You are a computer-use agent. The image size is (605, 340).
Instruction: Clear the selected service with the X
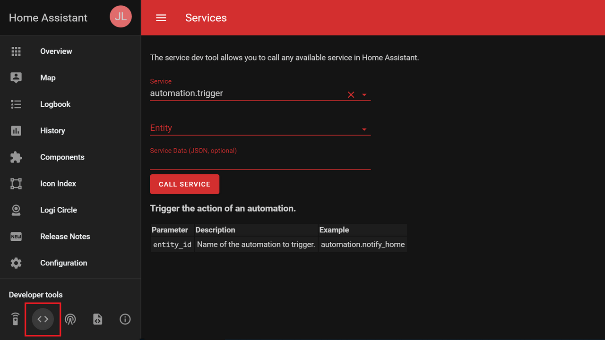click(x=351, y=94)
